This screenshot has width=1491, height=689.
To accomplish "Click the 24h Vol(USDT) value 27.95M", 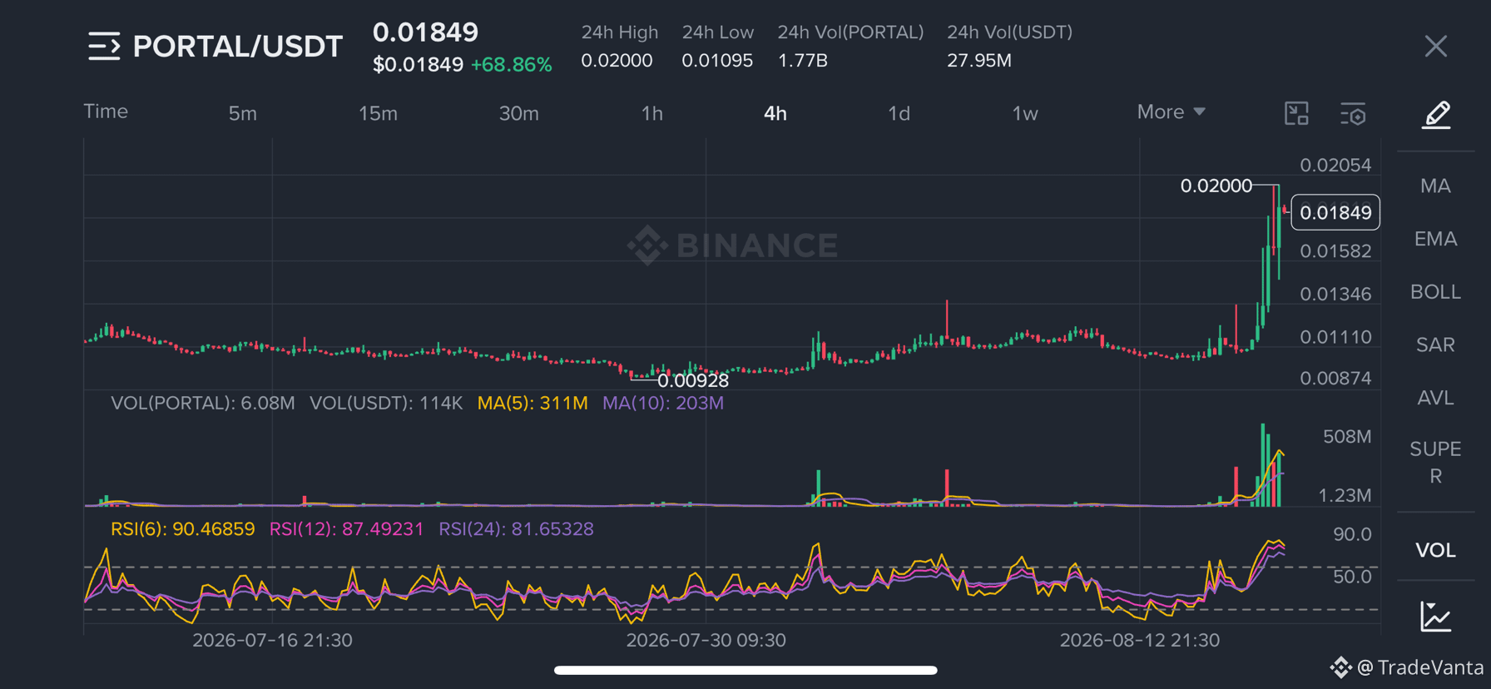I will [x=979, y=61].
